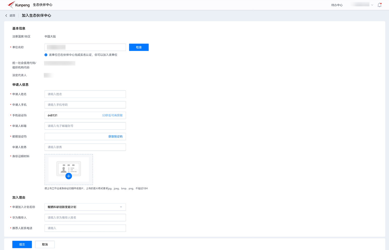This screenshot has width=389, height=250.
Task: Focus the 华为推荐人 input field
Action: pos(85,217)
